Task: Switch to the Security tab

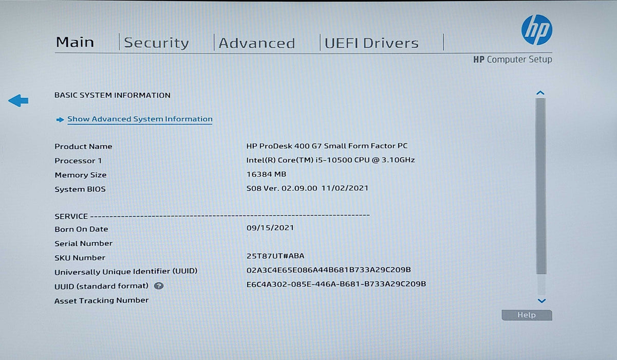Action: [x=156, y=43]
